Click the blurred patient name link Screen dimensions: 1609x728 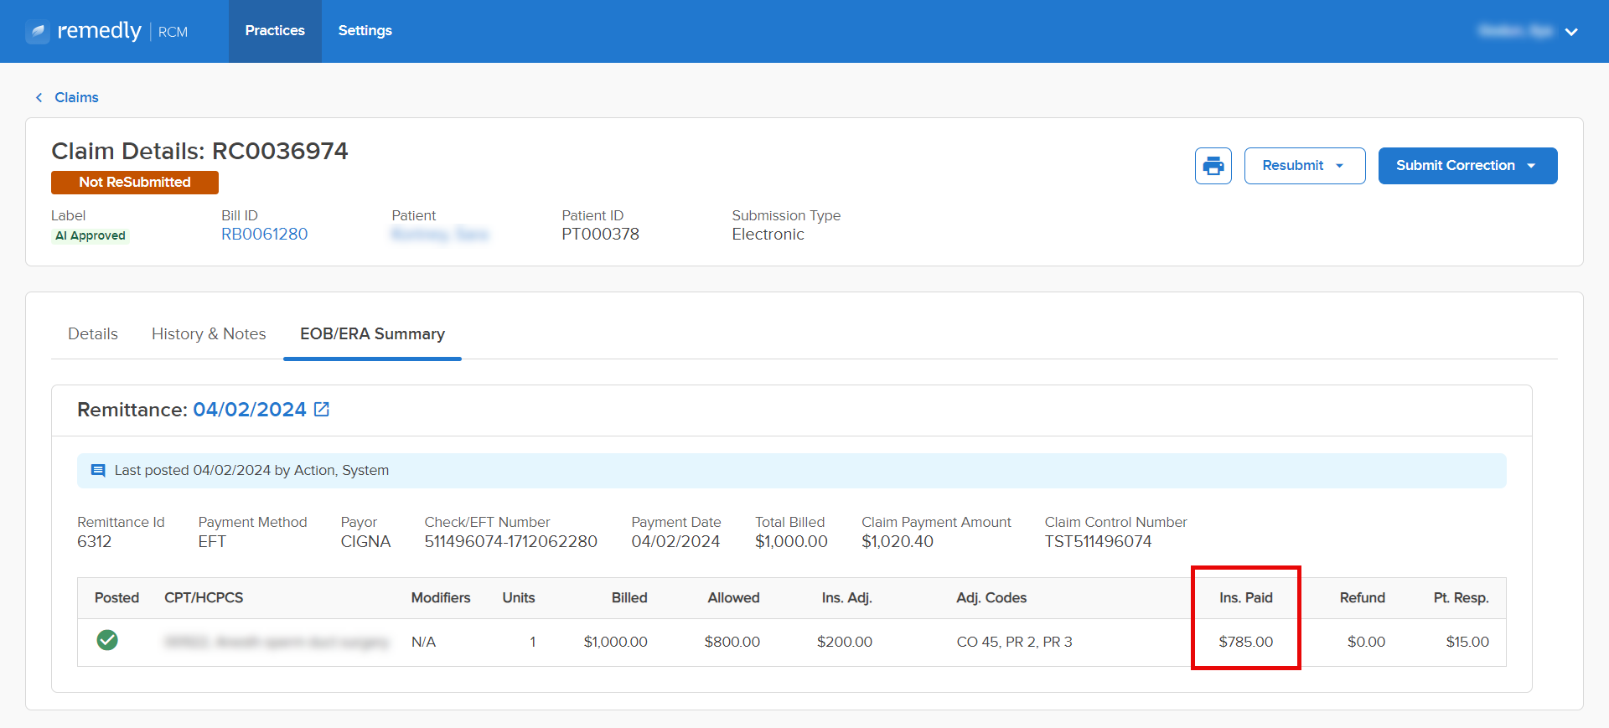(439, 235)
